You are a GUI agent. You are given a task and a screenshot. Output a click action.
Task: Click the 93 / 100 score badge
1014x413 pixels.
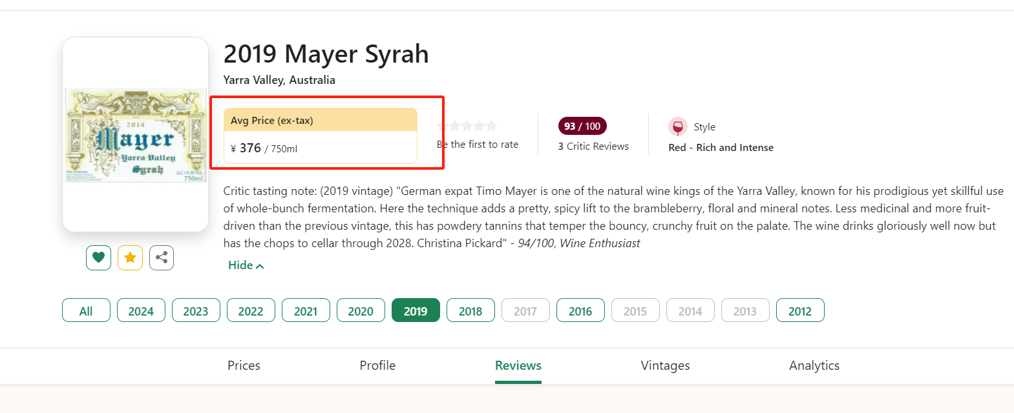coord(582,126)
